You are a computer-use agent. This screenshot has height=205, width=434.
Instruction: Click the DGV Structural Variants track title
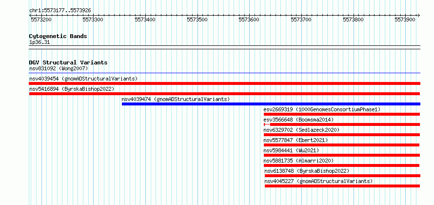point(68,62)
